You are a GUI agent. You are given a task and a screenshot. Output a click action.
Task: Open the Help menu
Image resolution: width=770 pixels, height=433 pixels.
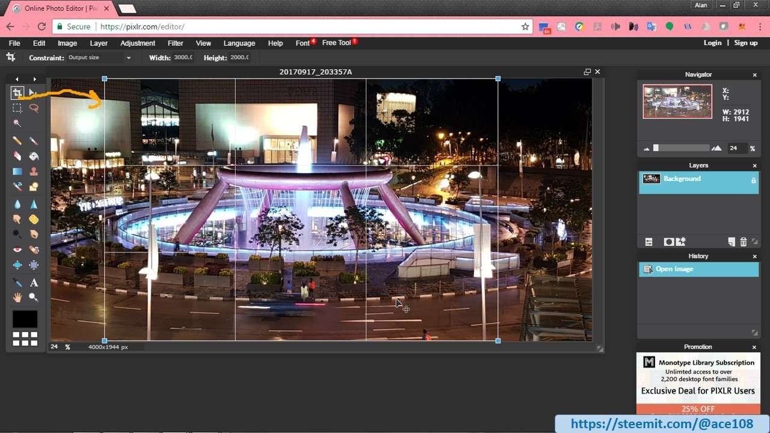coord(276,43)
